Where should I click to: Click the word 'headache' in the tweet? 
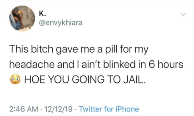coord(32,65)
